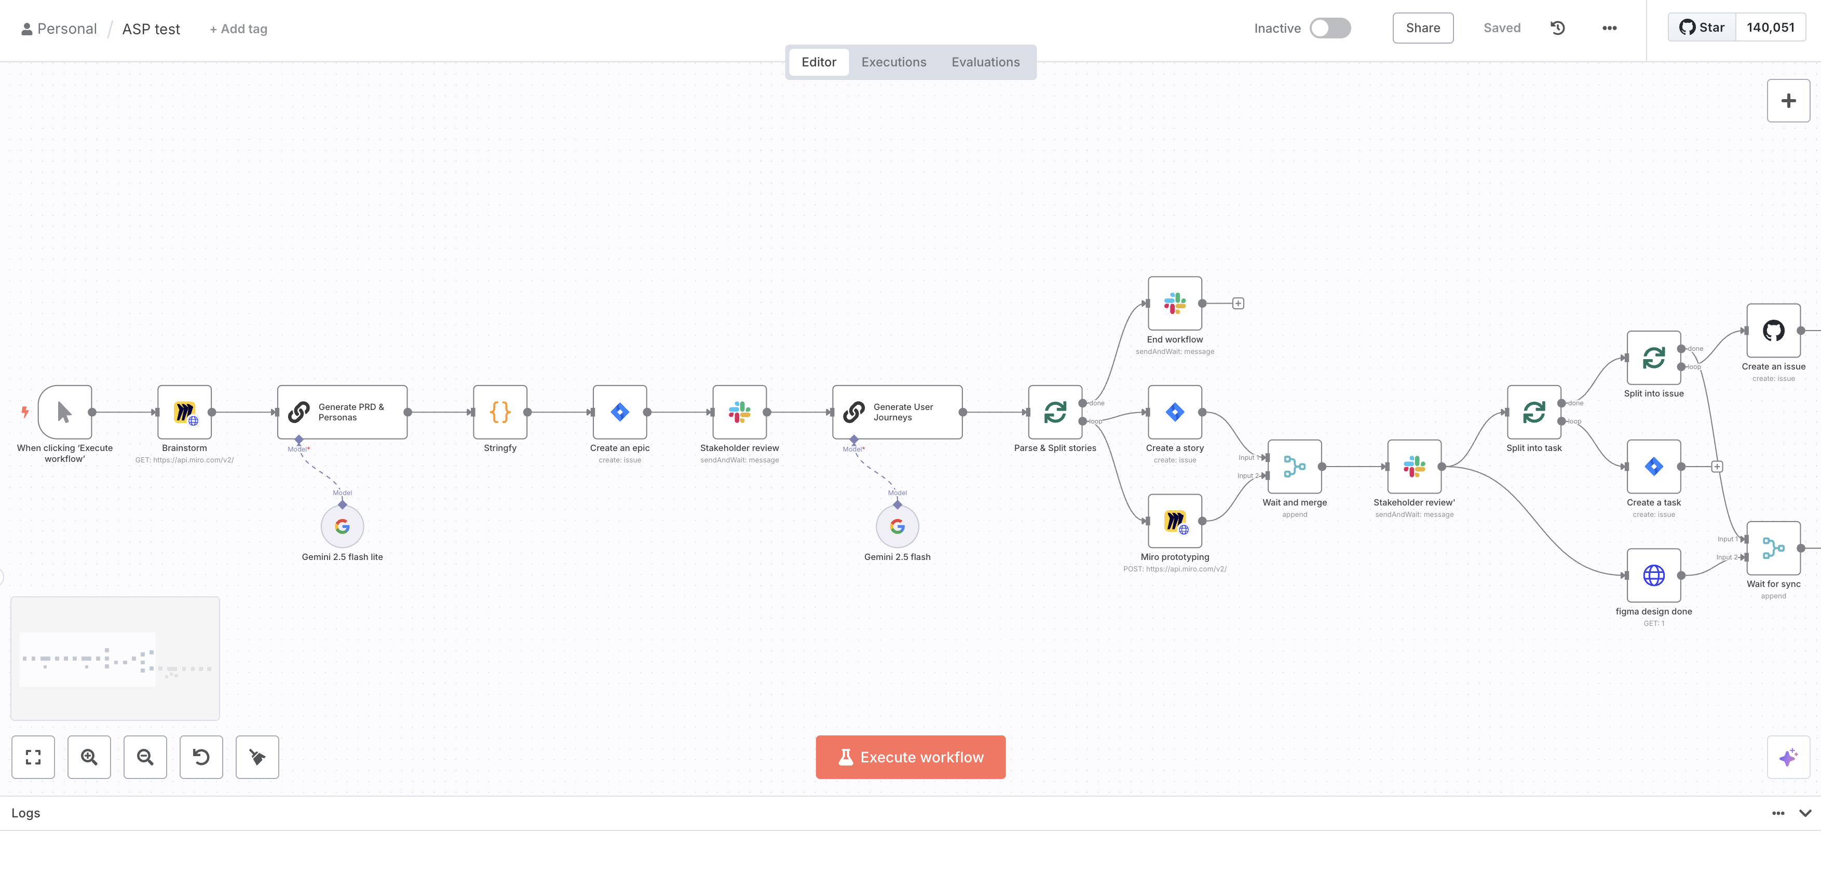The width and height of the screenshot is (1821, 875).
Task: Click the canvas minimap thumbnail
Action: (x=115, y=658)
